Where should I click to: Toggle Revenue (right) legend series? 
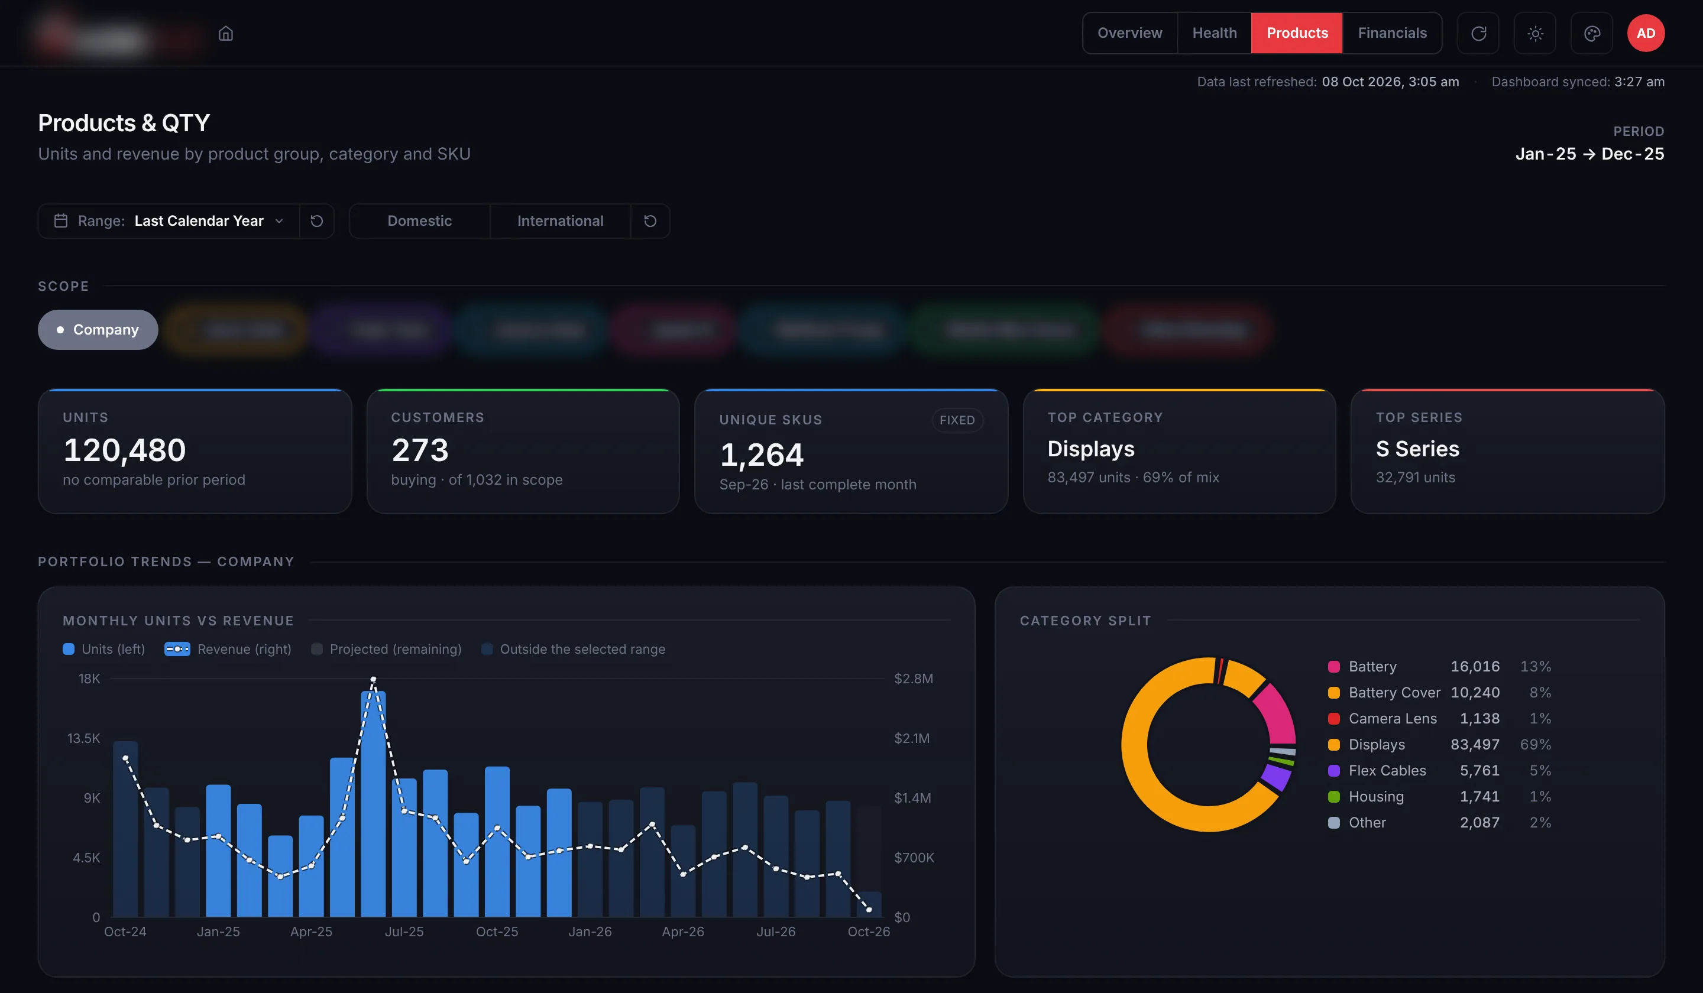pos(228,649)
